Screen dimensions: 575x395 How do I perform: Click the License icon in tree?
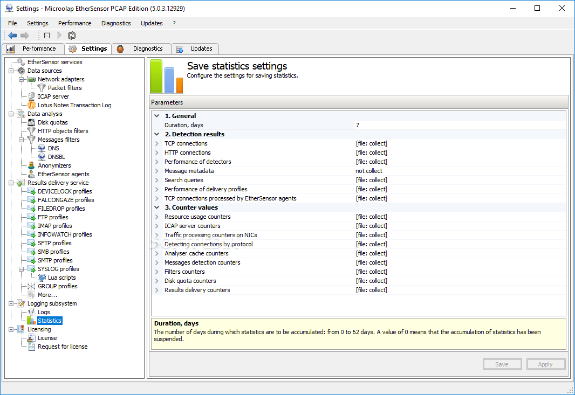tap(31, 338)
